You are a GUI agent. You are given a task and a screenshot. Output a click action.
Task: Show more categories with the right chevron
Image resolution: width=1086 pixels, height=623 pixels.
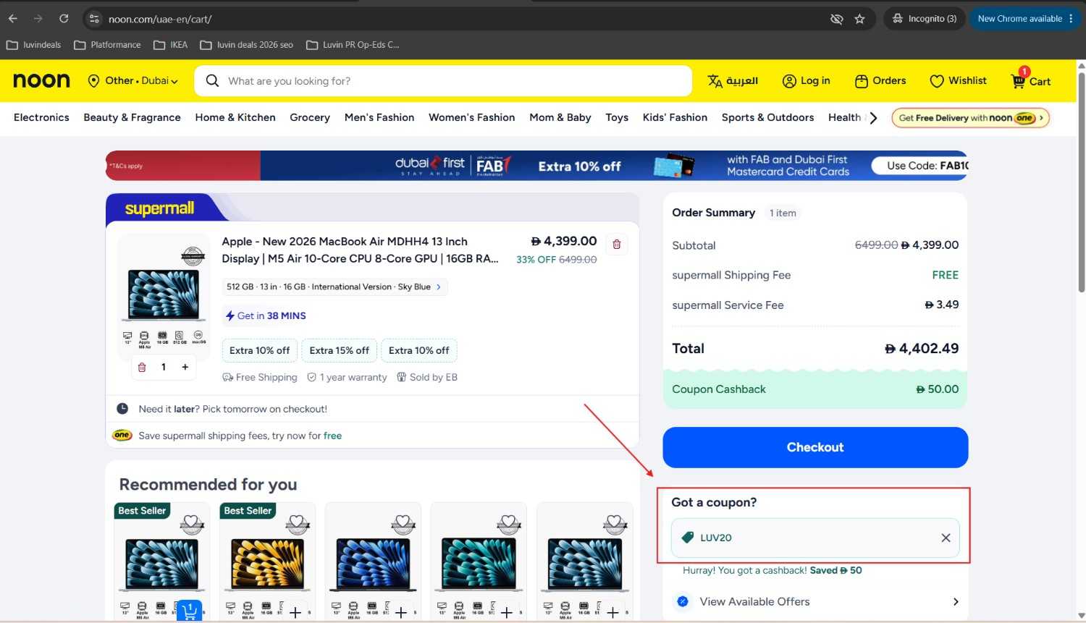874,118
